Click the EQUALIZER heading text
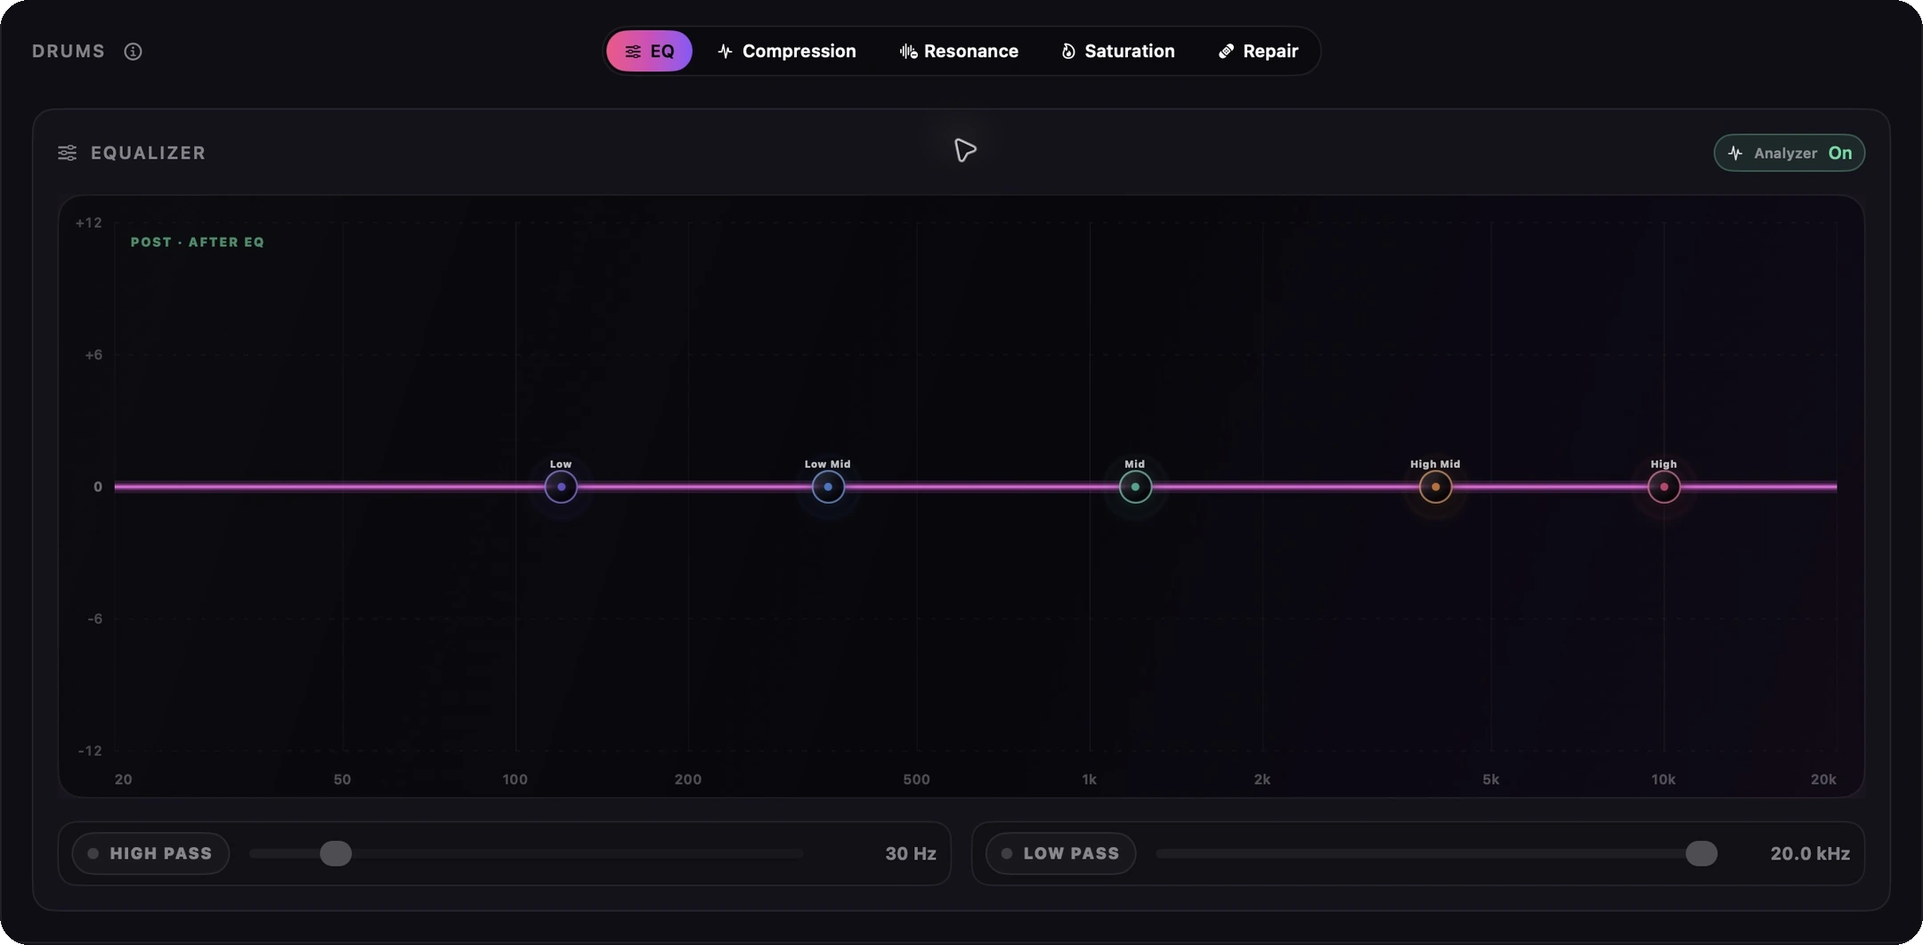Screen dimensions: 1923x945 click(x=149, y=153)
